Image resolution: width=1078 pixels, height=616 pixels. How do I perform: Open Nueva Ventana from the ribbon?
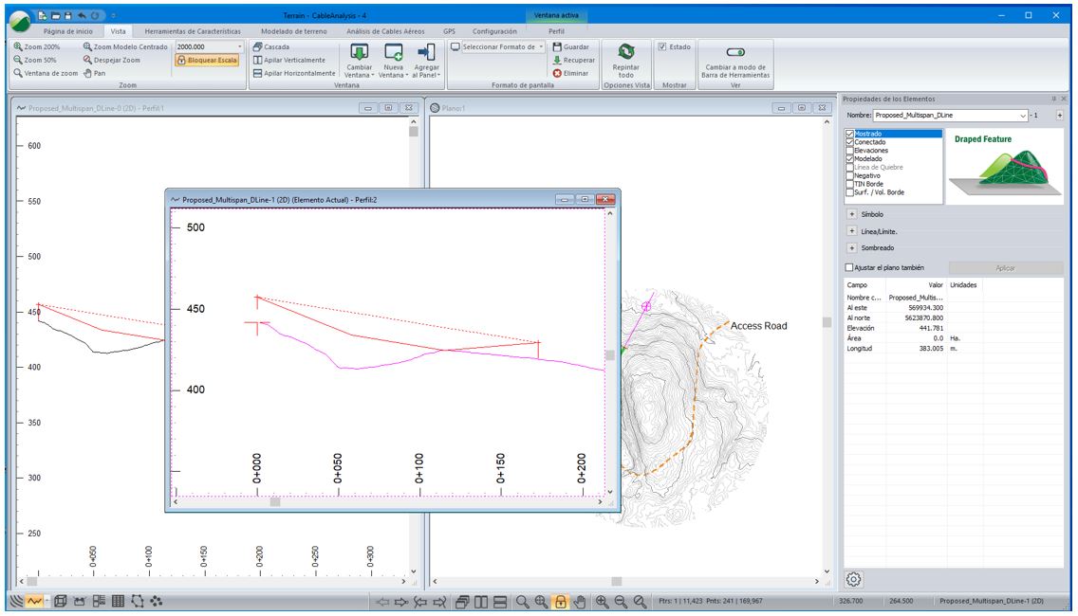click(x=393, y=52)
